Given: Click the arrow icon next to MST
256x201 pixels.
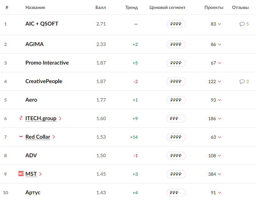Looking at the screenshot, I should pos(40,174).
